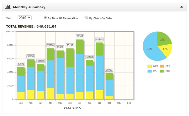Click the 38937 label above October bar
Image resolution: width=189 pixels, height=116 pixels.
pos(109,70)
